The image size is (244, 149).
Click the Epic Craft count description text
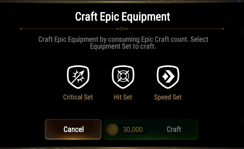pyautogui.click(x=123, y=43)
